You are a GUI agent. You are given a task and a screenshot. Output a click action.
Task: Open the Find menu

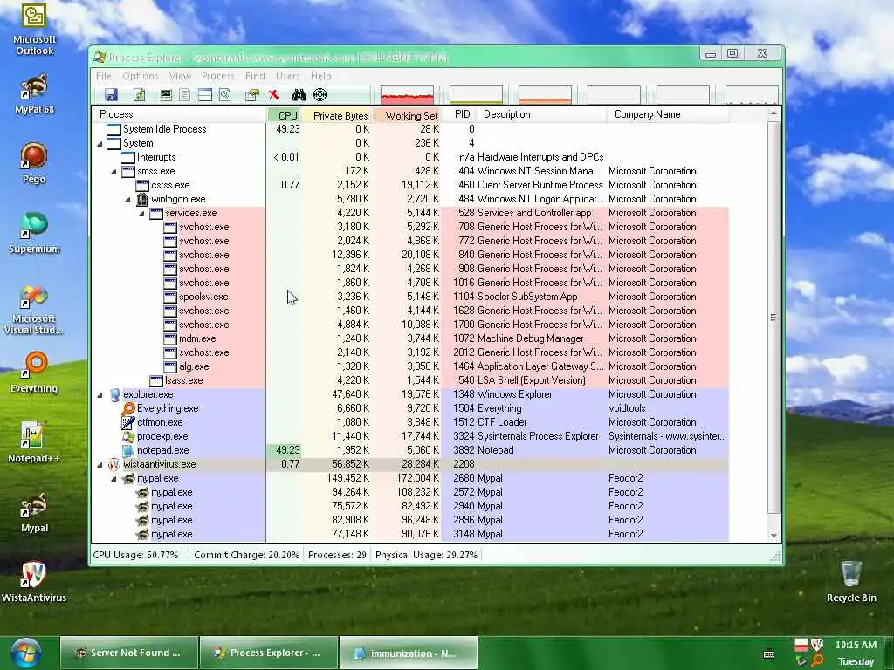pos(255,76)
